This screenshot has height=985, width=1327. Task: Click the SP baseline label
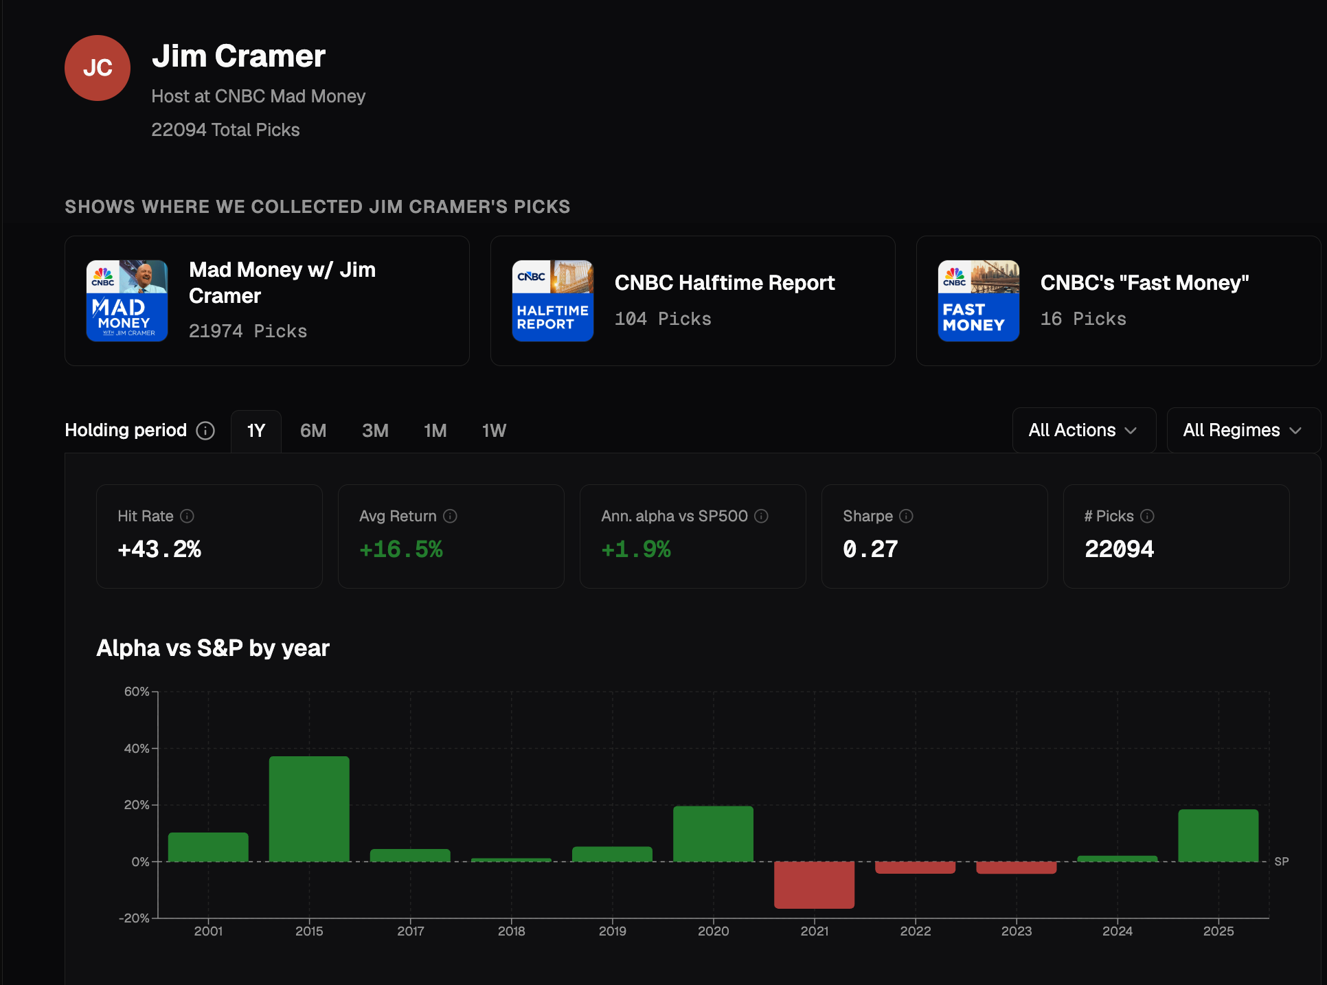pos(1282,861)
